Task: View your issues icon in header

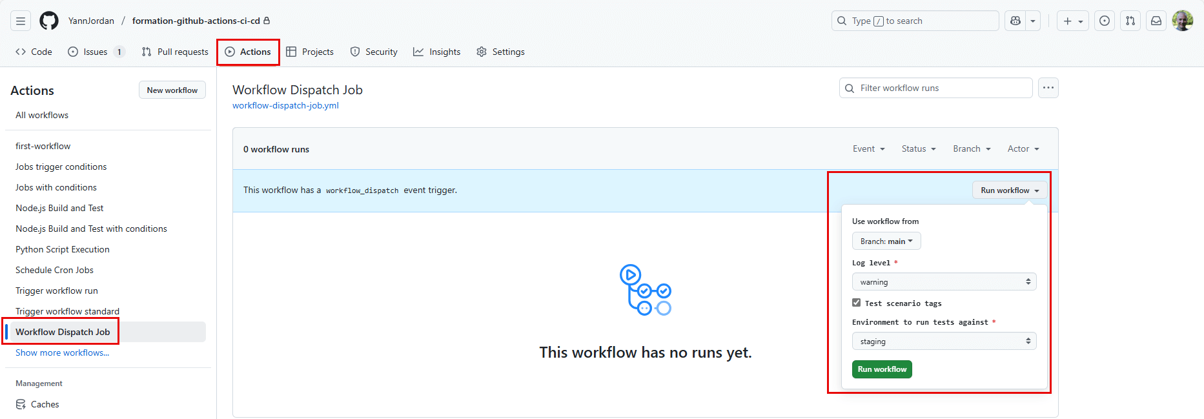Action: [1105, 21]
